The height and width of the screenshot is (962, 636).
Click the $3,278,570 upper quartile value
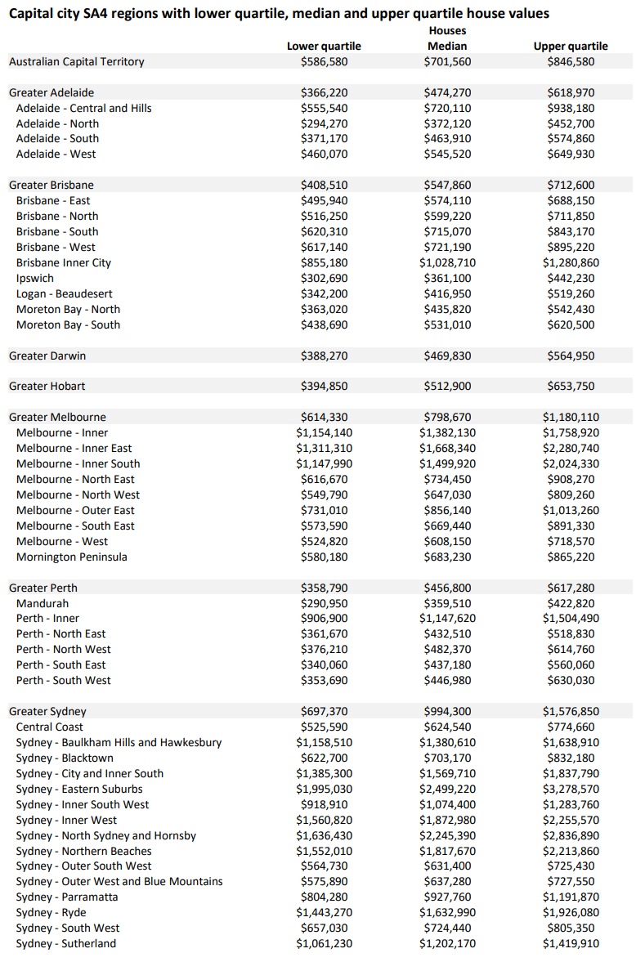pos(571,789)
